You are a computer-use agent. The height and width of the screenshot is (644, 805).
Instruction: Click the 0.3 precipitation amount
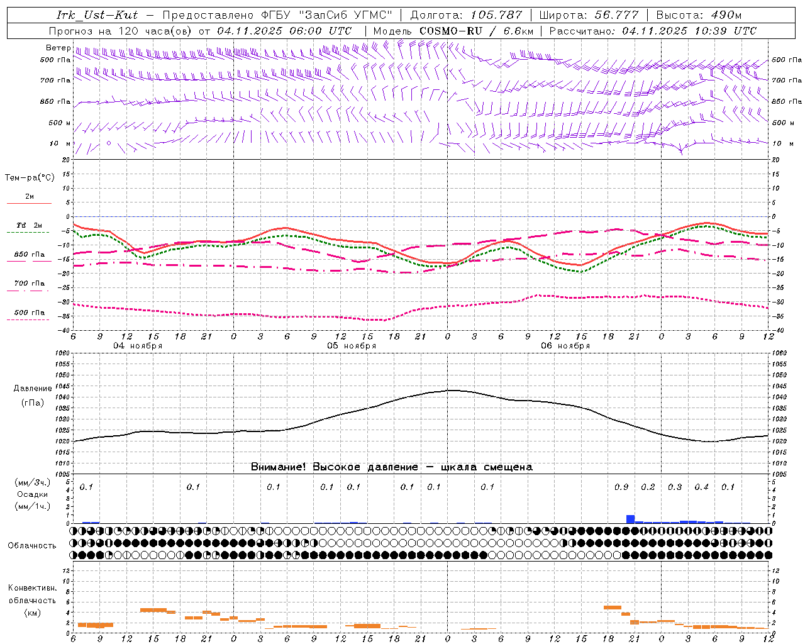click(675, 487)
